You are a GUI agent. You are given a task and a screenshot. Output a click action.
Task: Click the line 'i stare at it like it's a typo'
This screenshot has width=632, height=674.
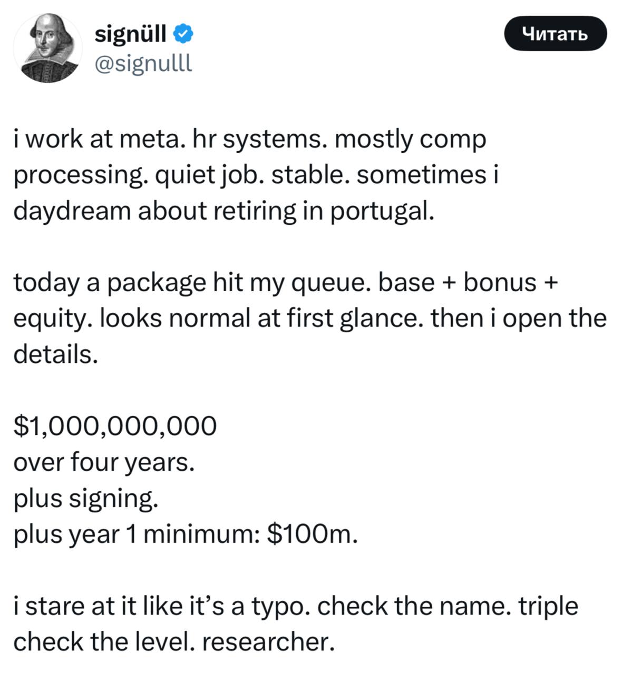296,606
